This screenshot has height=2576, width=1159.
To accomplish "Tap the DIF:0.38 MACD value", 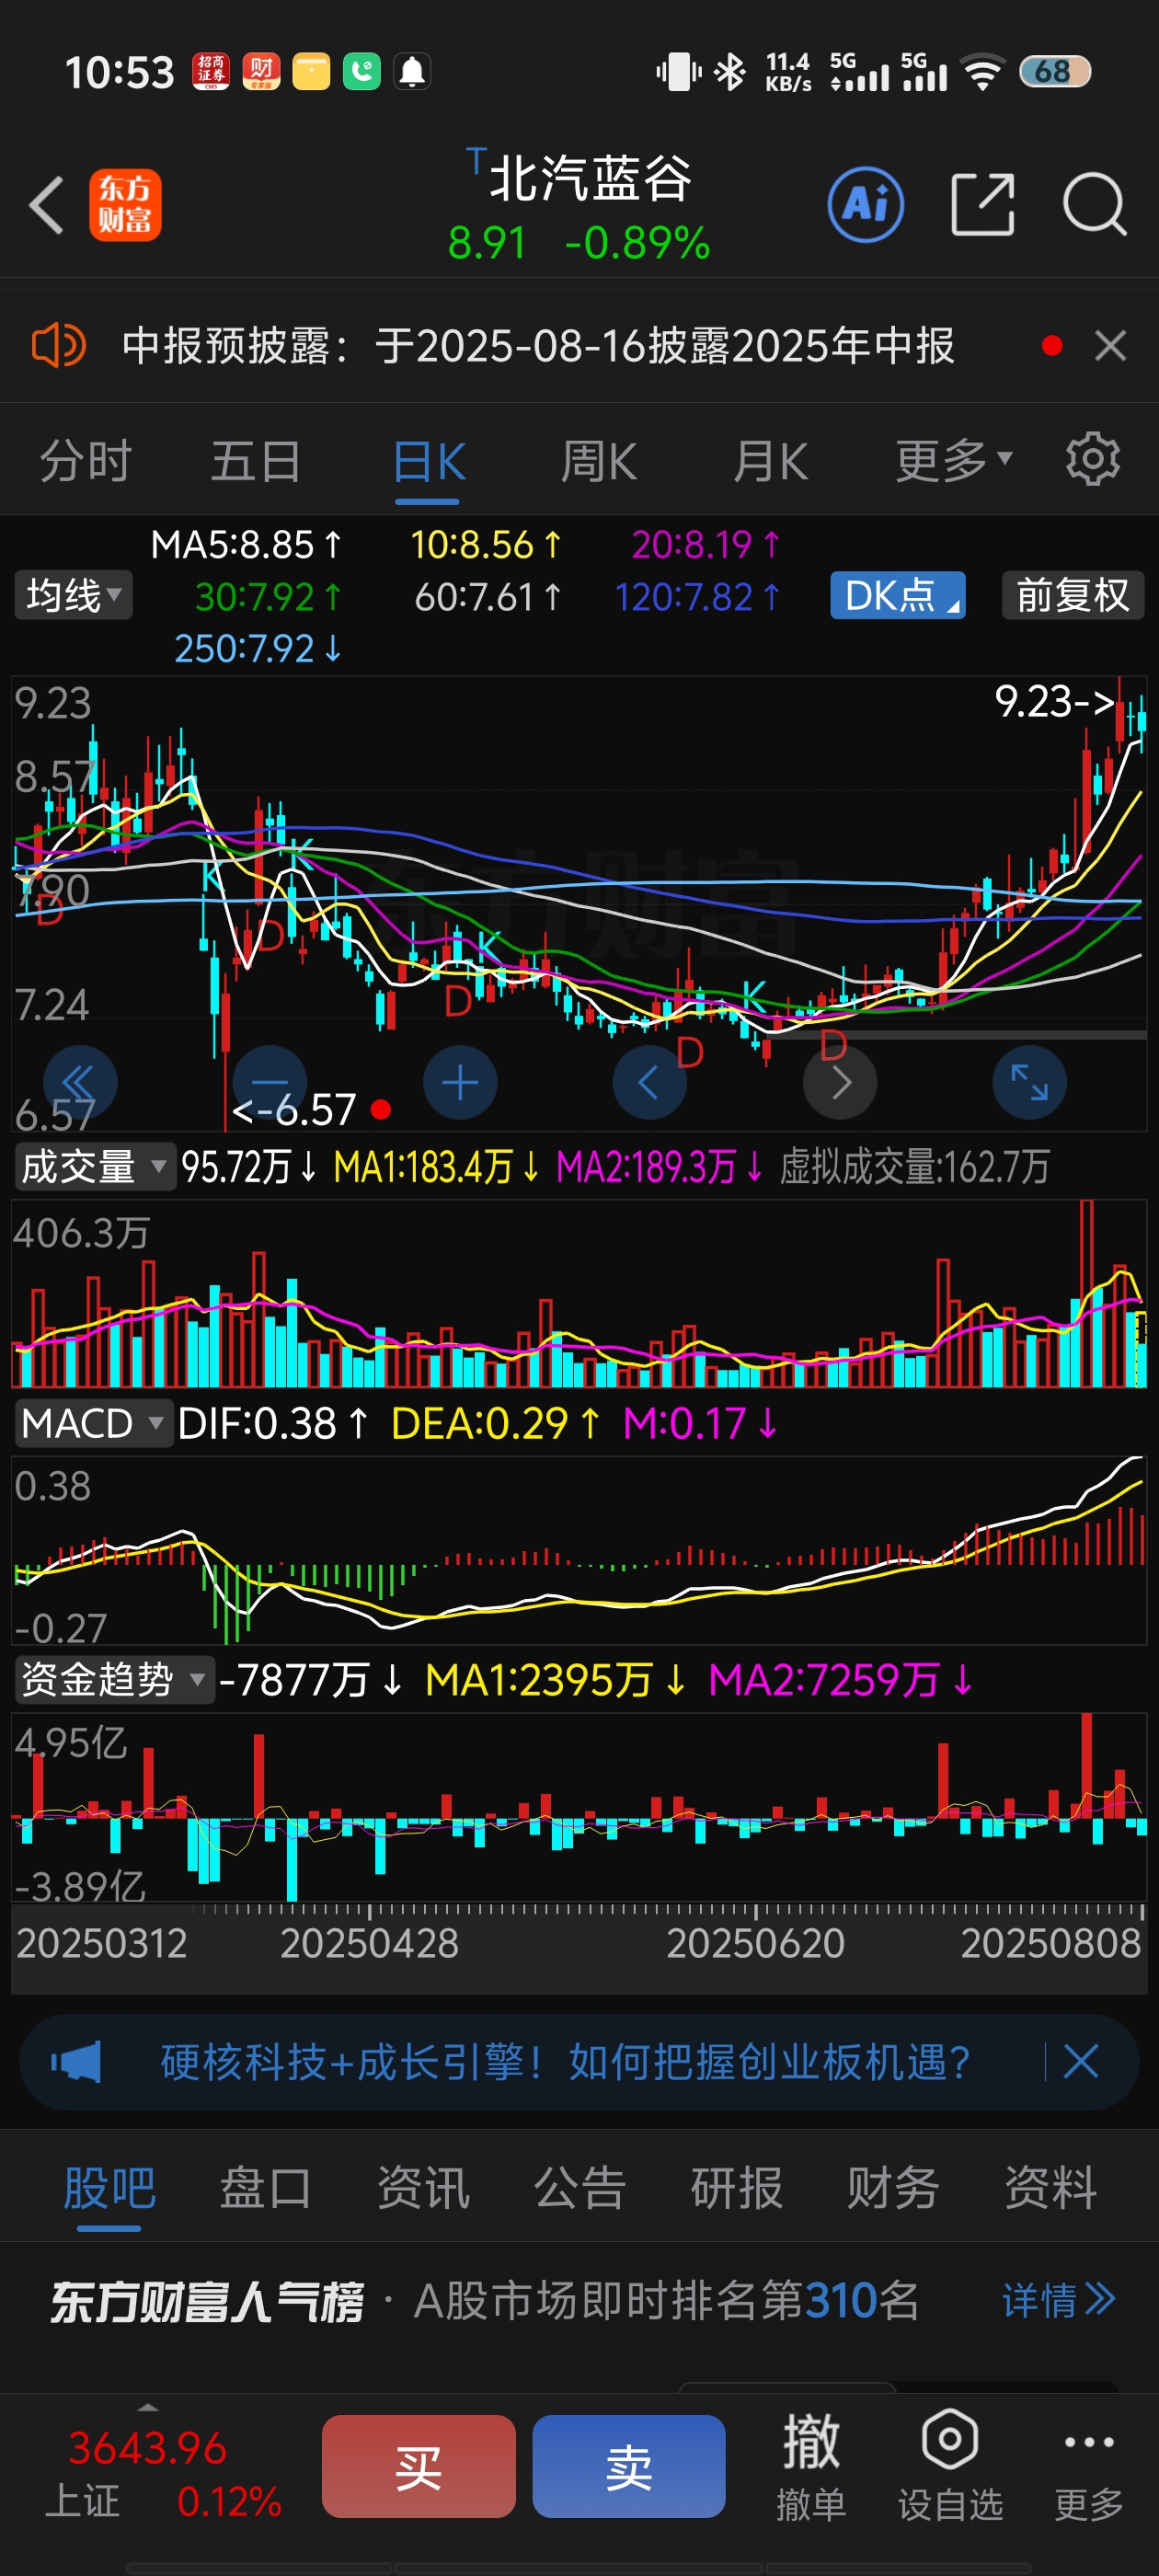I will 273,1423.
